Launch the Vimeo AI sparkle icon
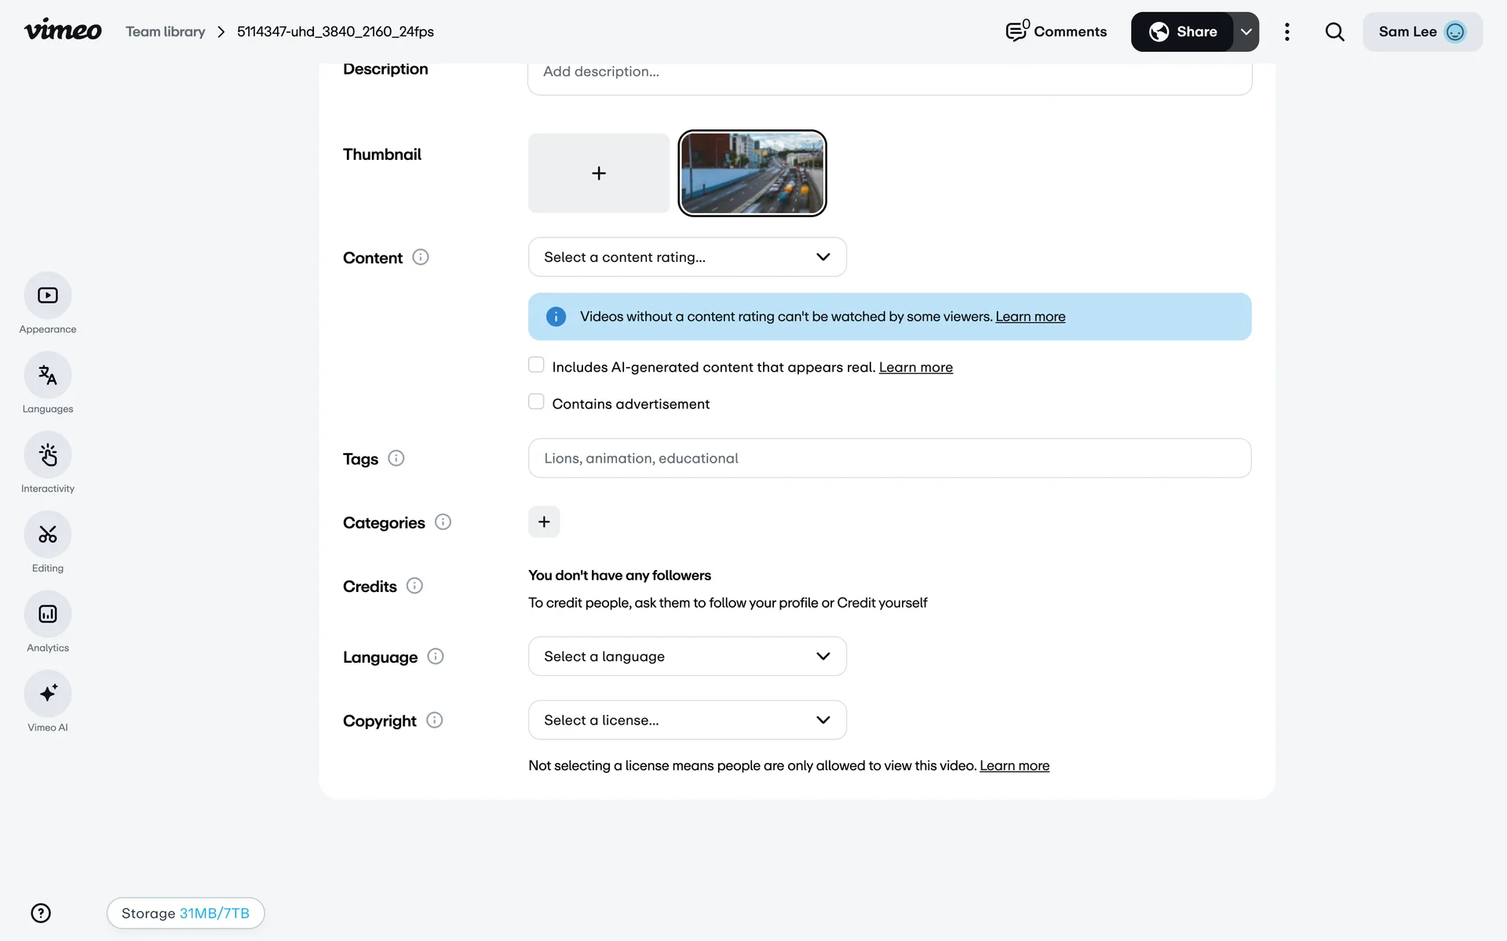 point(48,694)
